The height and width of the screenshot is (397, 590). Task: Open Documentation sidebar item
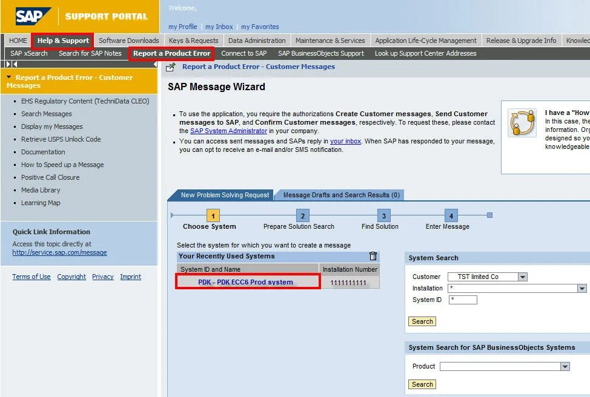(43, 152)
